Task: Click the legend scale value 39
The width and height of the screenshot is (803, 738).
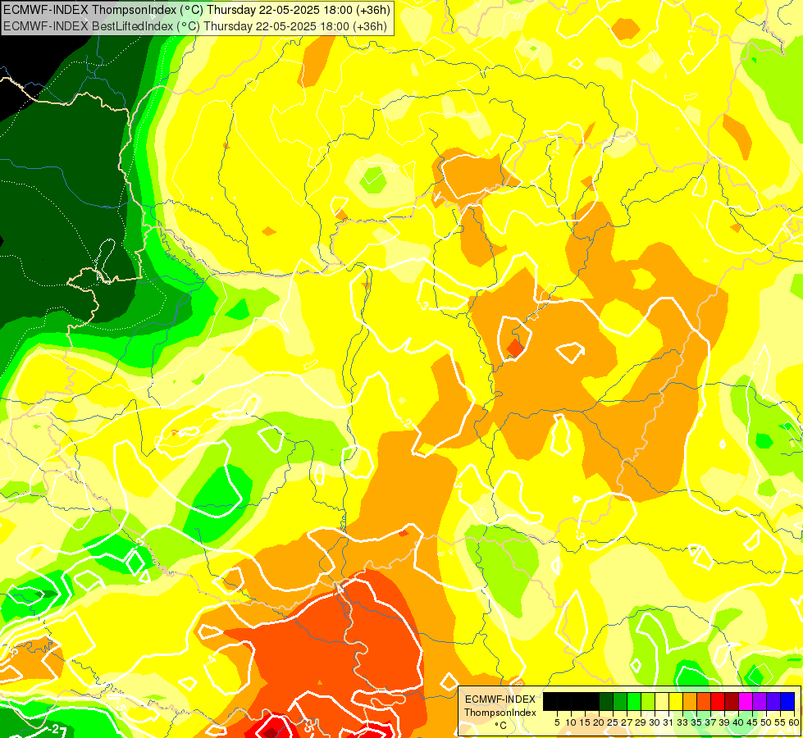Action: (724, 722)
